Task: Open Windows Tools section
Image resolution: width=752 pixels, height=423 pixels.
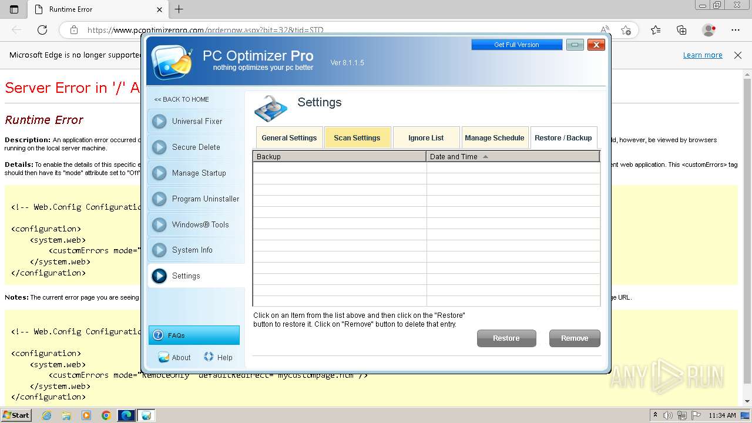Action: click(196, 224)
